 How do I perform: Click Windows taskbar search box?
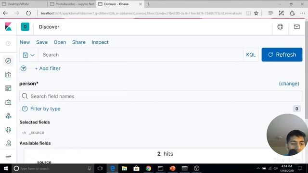(52, 168)
